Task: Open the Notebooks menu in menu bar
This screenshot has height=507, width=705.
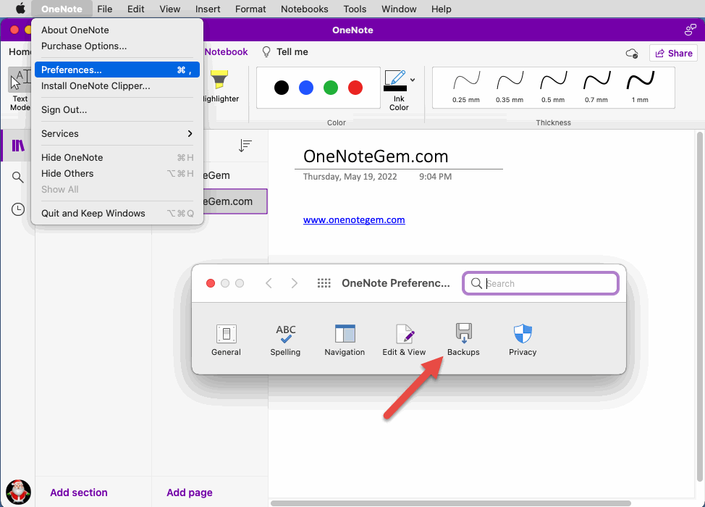Action: [305, 9]
